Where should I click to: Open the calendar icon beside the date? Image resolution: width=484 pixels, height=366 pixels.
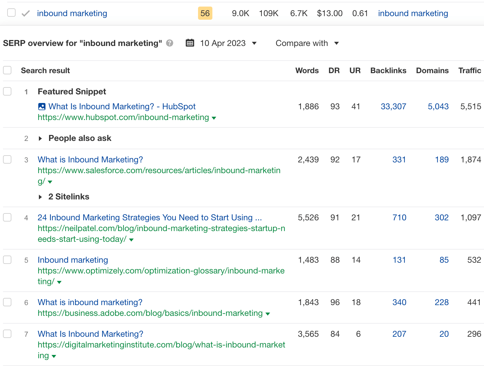point(190,43)
